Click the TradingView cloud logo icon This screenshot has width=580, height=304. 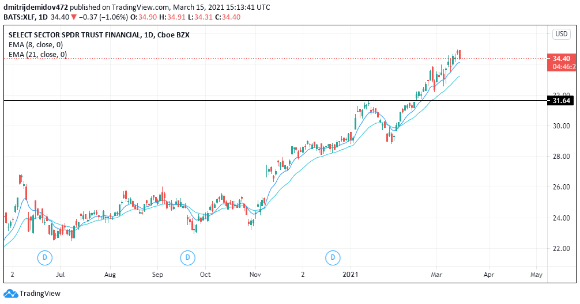[x=11, y=294]
